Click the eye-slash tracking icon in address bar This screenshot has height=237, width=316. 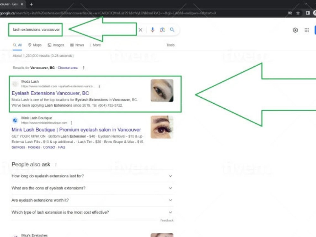click(x=290, y=13)
